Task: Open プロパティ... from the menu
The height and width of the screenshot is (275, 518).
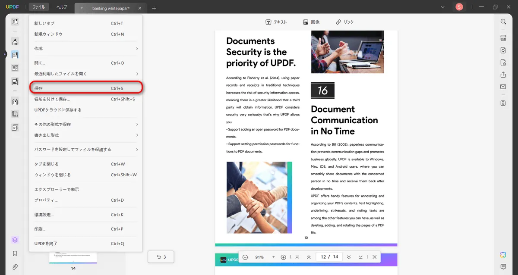Action: (x=85, y=200)
